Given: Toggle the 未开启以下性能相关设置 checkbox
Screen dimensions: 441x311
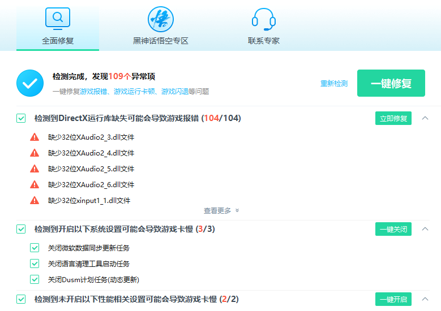Looking at the screenshot, I should [21, 299].
